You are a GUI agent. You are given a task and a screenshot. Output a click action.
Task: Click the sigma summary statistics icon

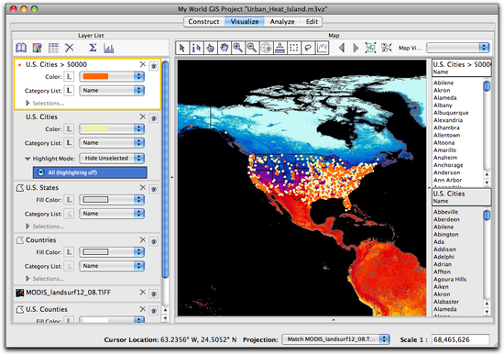(93, 48)
